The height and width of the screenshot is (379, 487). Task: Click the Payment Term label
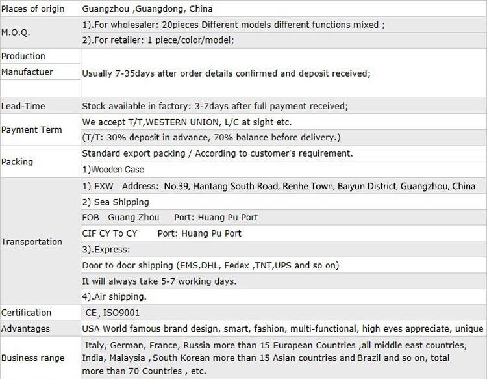tap(40, 129)
